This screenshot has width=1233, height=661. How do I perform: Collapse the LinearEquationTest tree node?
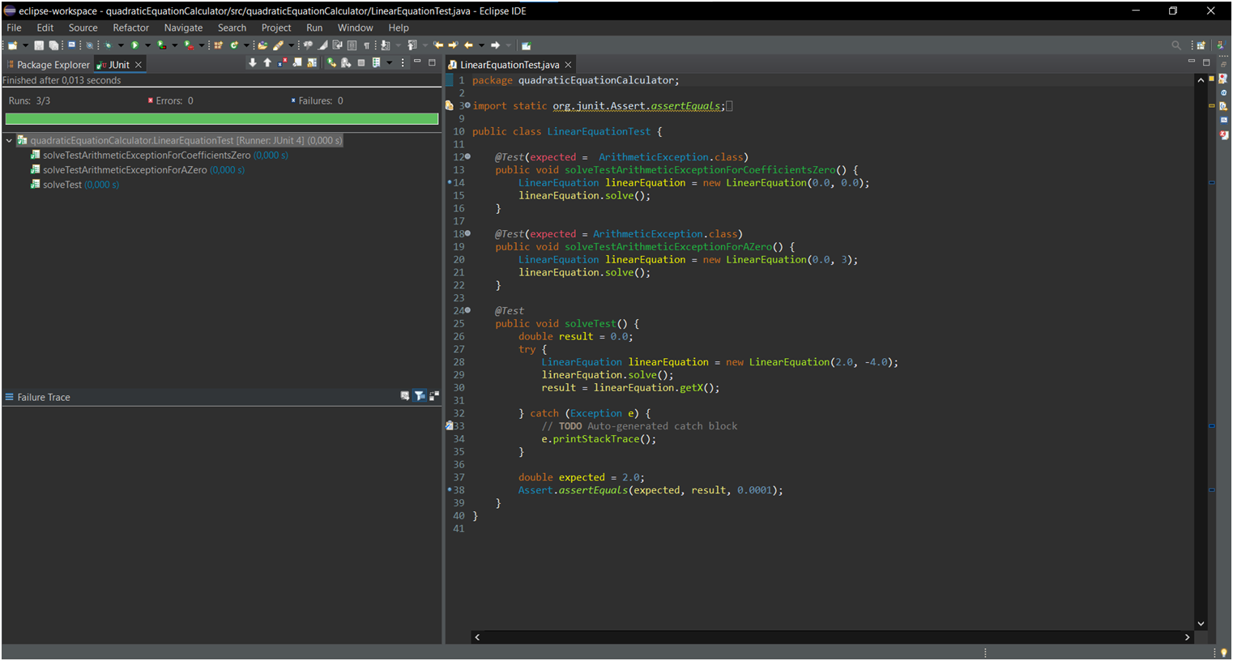9,140
